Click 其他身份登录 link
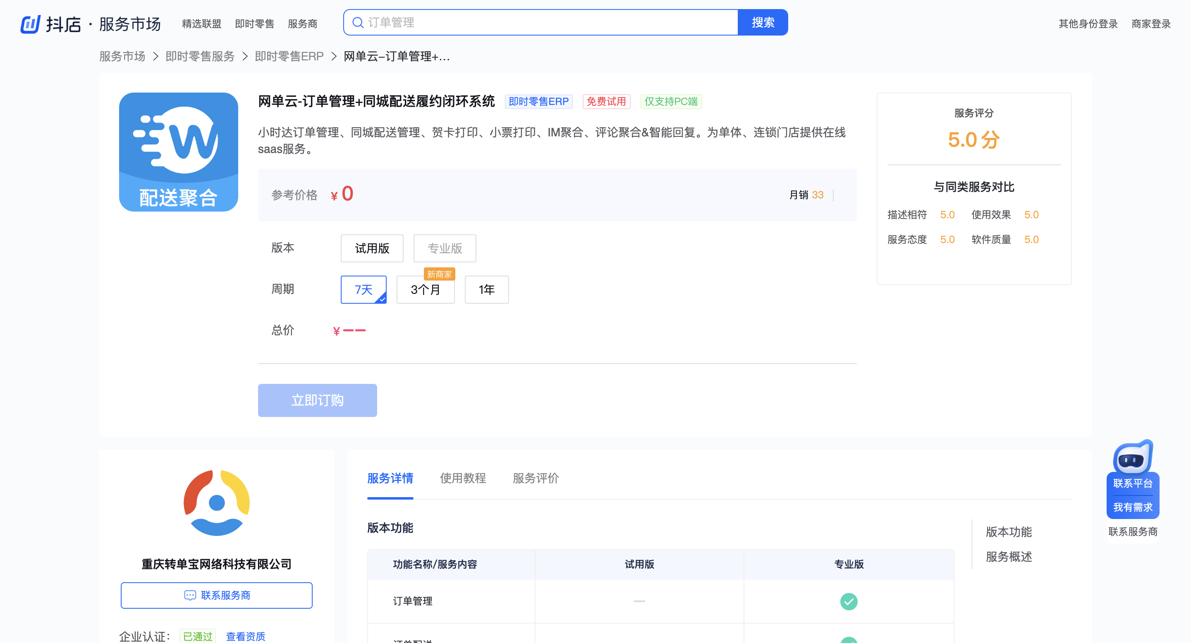This screenshot has height=643, width=1191. (1088, 24)
